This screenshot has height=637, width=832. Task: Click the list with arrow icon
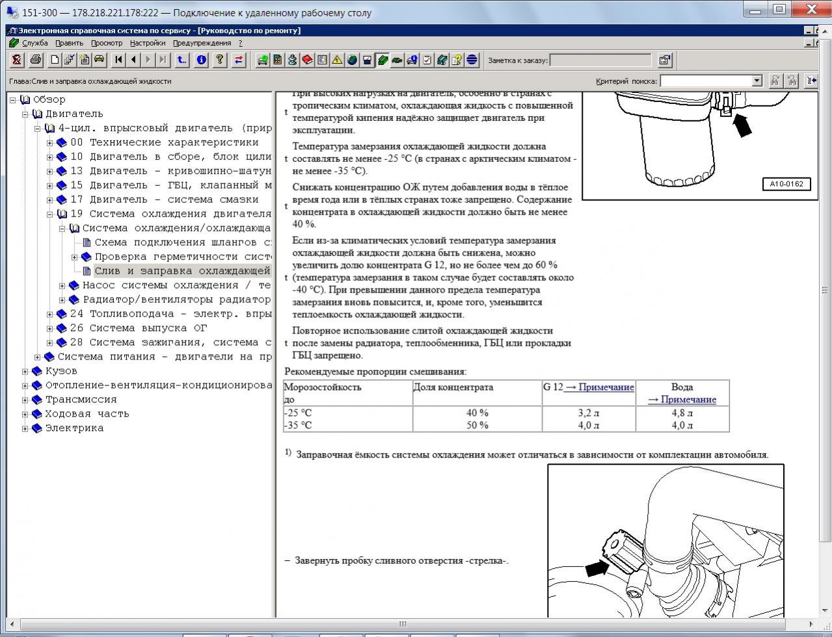coord(811,81)
